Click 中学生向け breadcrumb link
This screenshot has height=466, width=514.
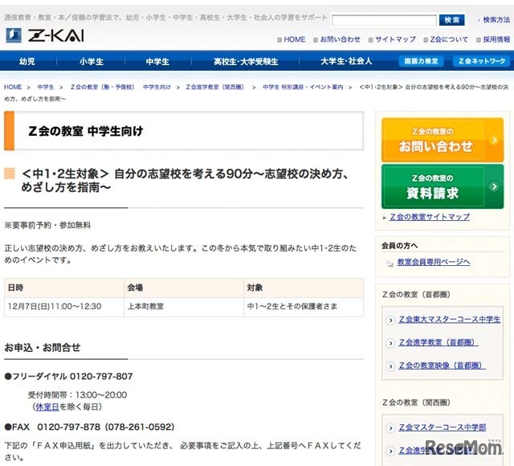click(157, 87)
